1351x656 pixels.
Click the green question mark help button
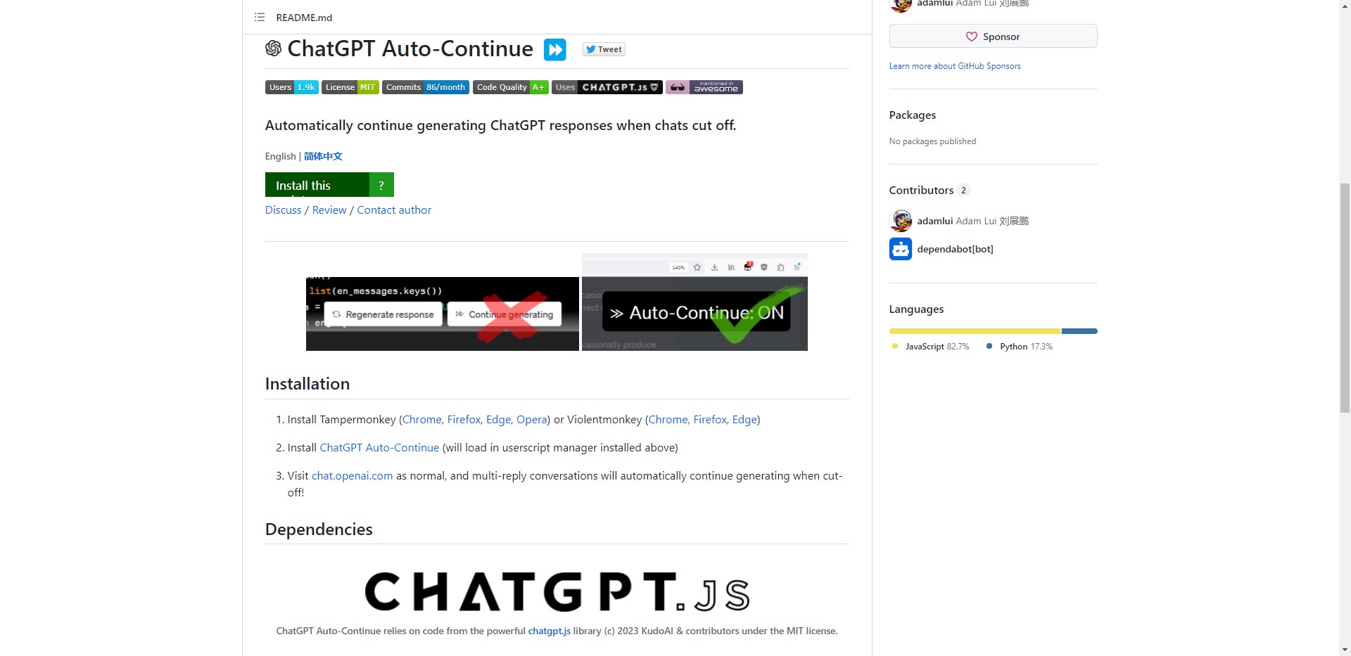(381, 185)
